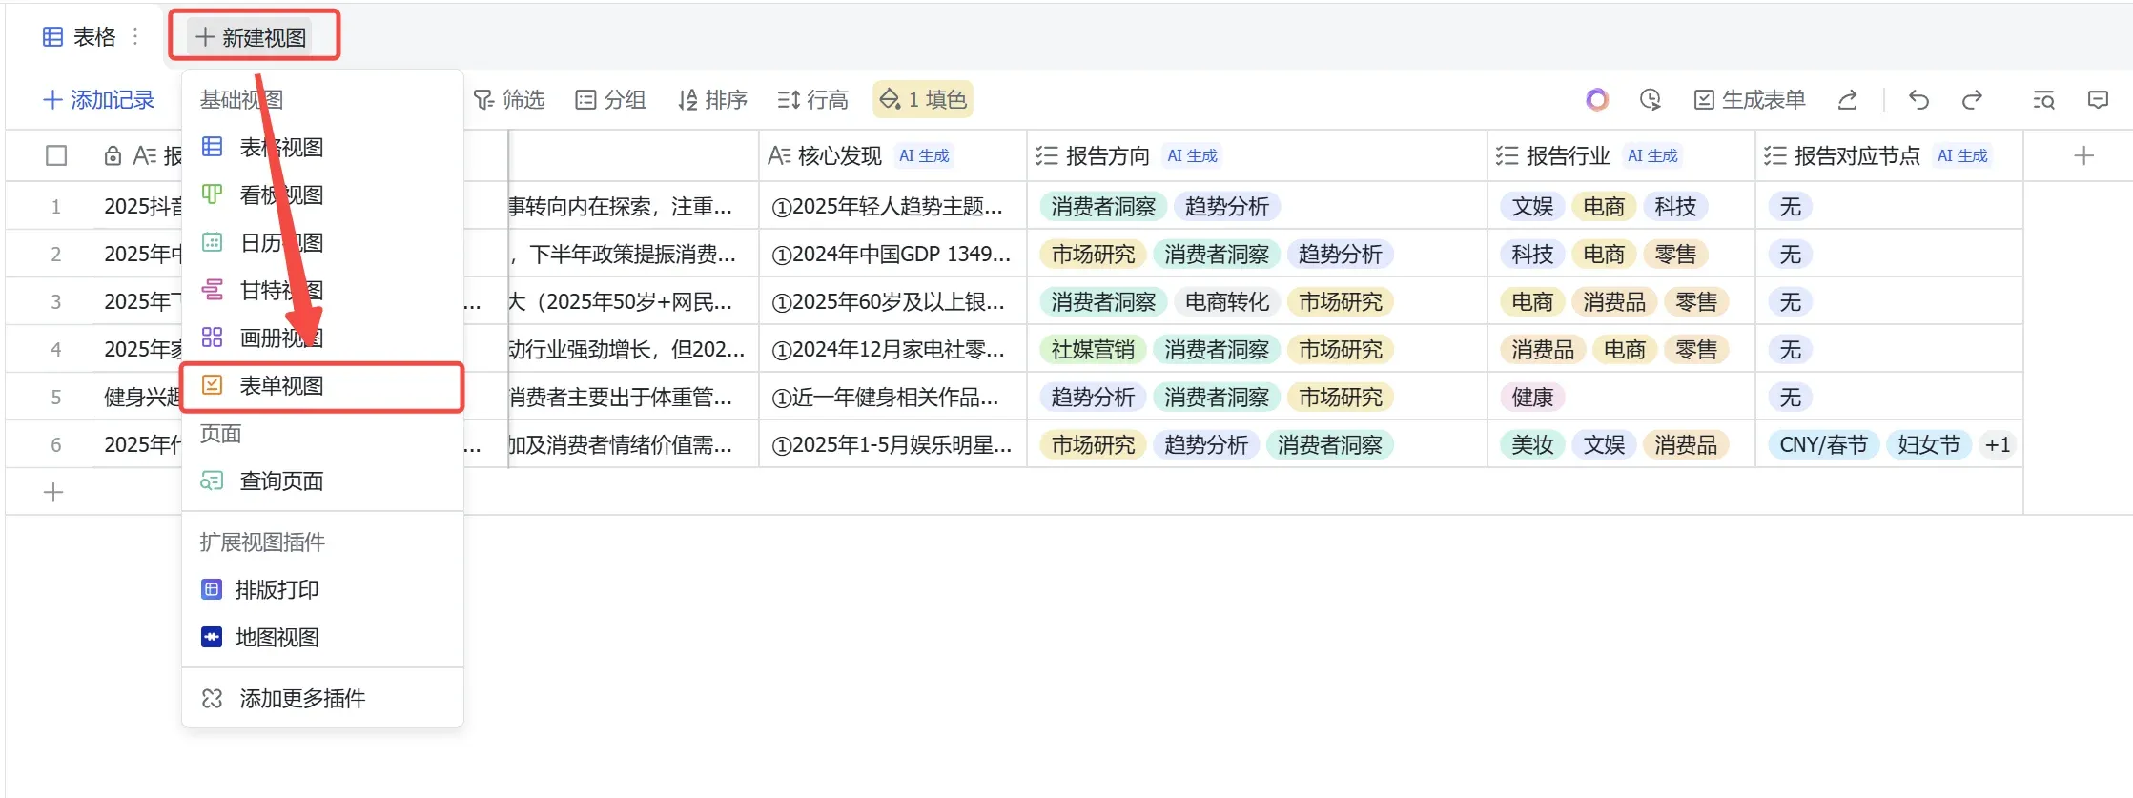Click the 无 tag in row 2
2133x798 pixels.
1790,254
